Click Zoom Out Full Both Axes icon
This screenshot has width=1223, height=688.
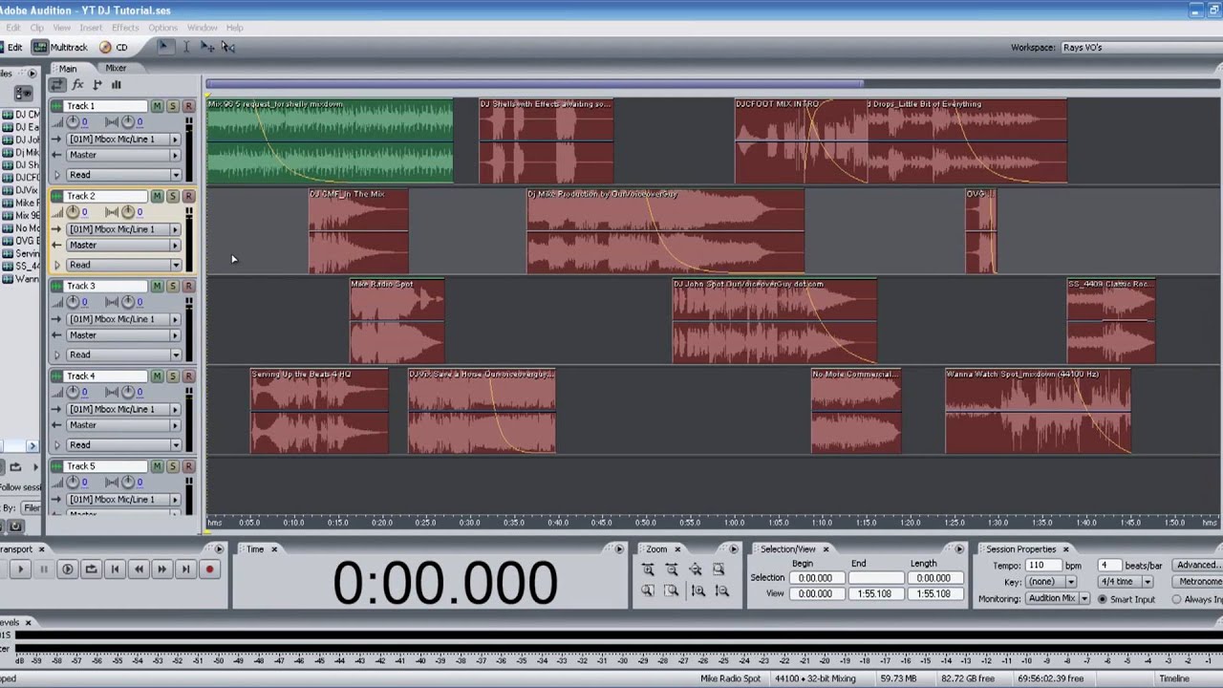[696, 570]
